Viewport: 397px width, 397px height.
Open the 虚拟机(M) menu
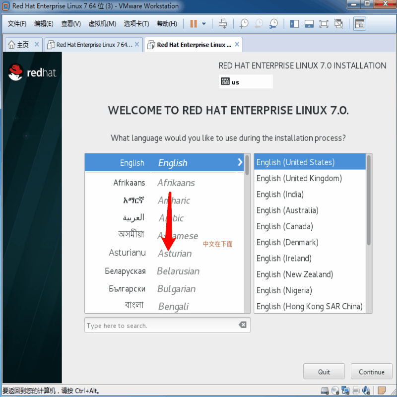pos(102,24)
